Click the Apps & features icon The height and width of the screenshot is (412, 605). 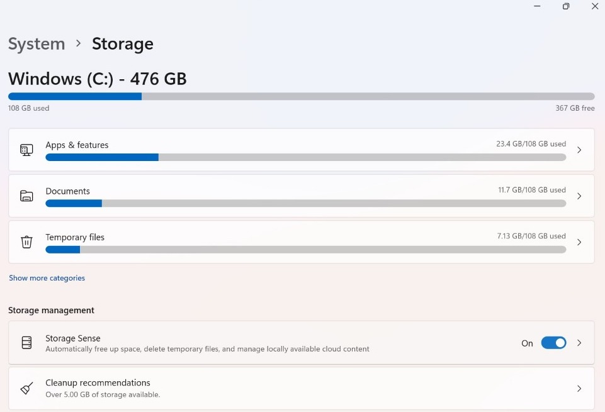point(26,150)
